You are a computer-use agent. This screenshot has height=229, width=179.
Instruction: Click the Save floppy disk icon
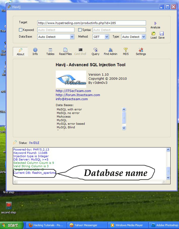click(x=161, y=33)
